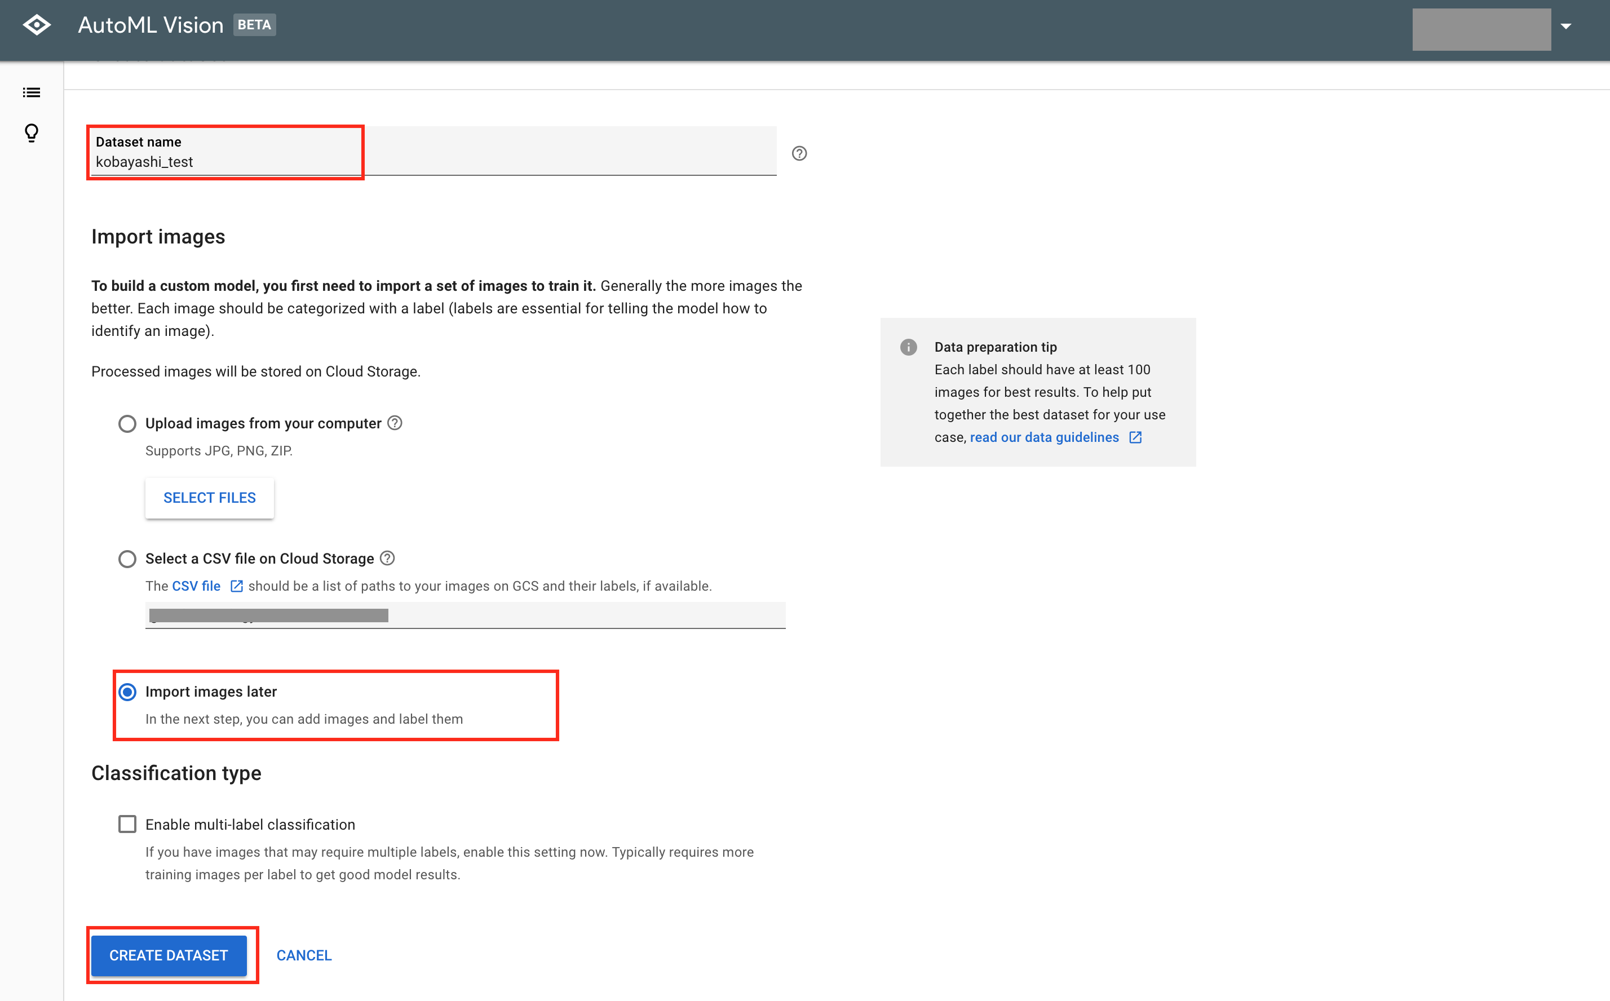Expand the account dropdown arrow in header
The width and height of the screenshot is (1610, 1001).
pos(1565,26)
